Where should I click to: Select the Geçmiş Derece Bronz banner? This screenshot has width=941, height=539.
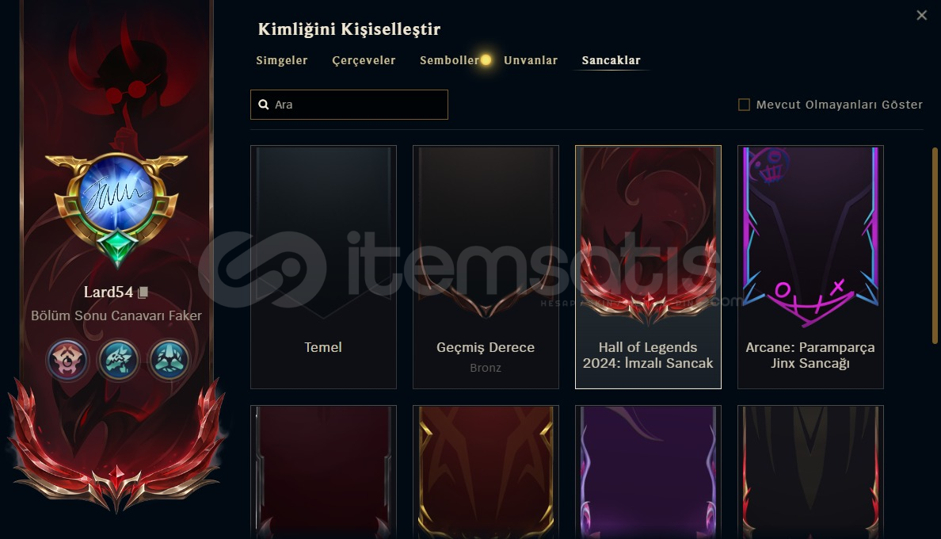486,267
